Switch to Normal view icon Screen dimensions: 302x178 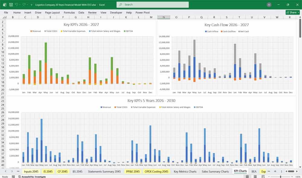click(247, 176)
